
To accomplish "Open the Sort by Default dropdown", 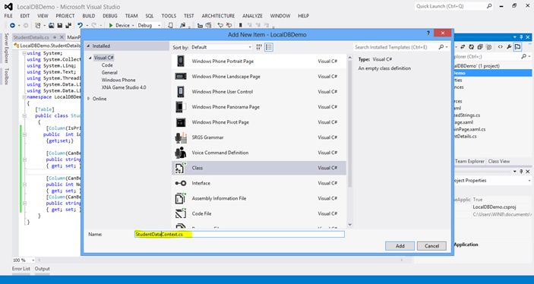I will 221,47.
